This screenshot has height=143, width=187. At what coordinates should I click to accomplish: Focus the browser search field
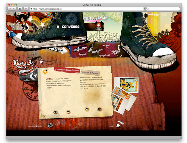163,9
